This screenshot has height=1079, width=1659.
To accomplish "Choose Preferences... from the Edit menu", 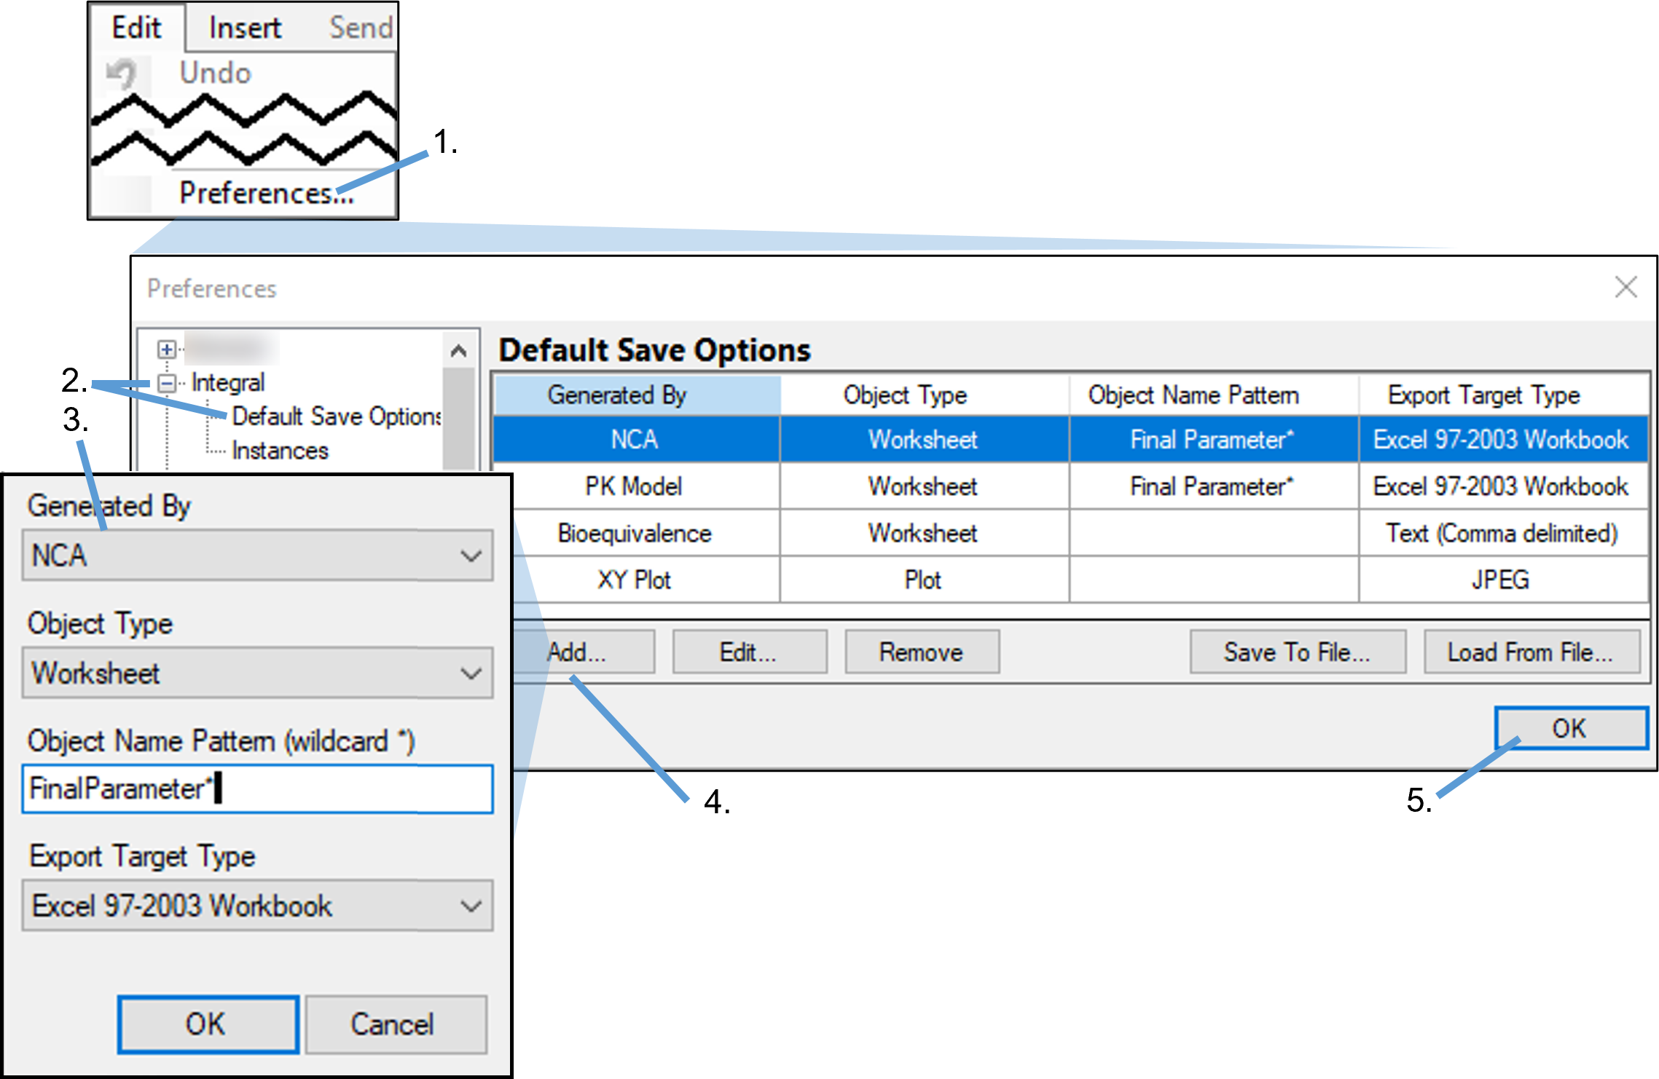I will 266,194.
